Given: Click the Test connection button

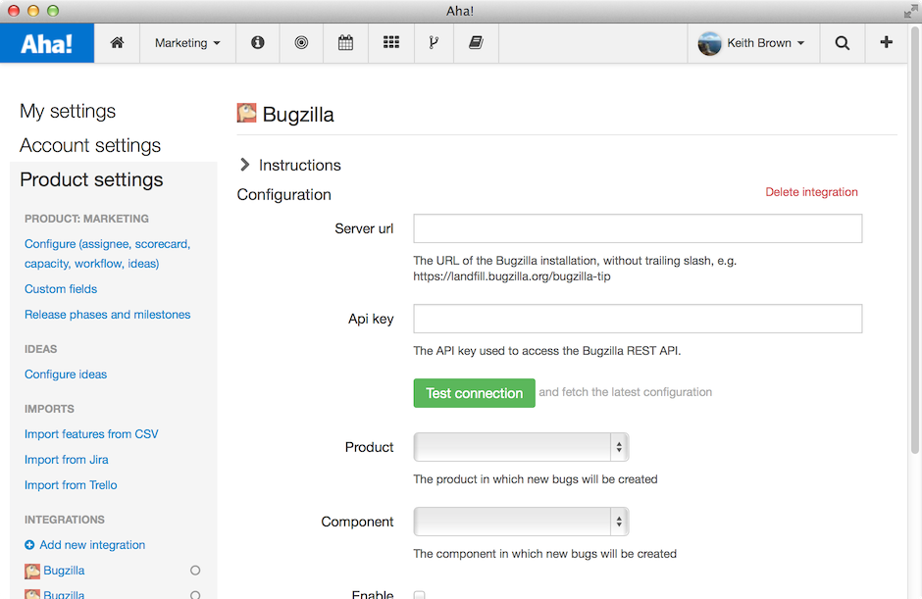Looking at the screenshot, I should coord(474,393).
